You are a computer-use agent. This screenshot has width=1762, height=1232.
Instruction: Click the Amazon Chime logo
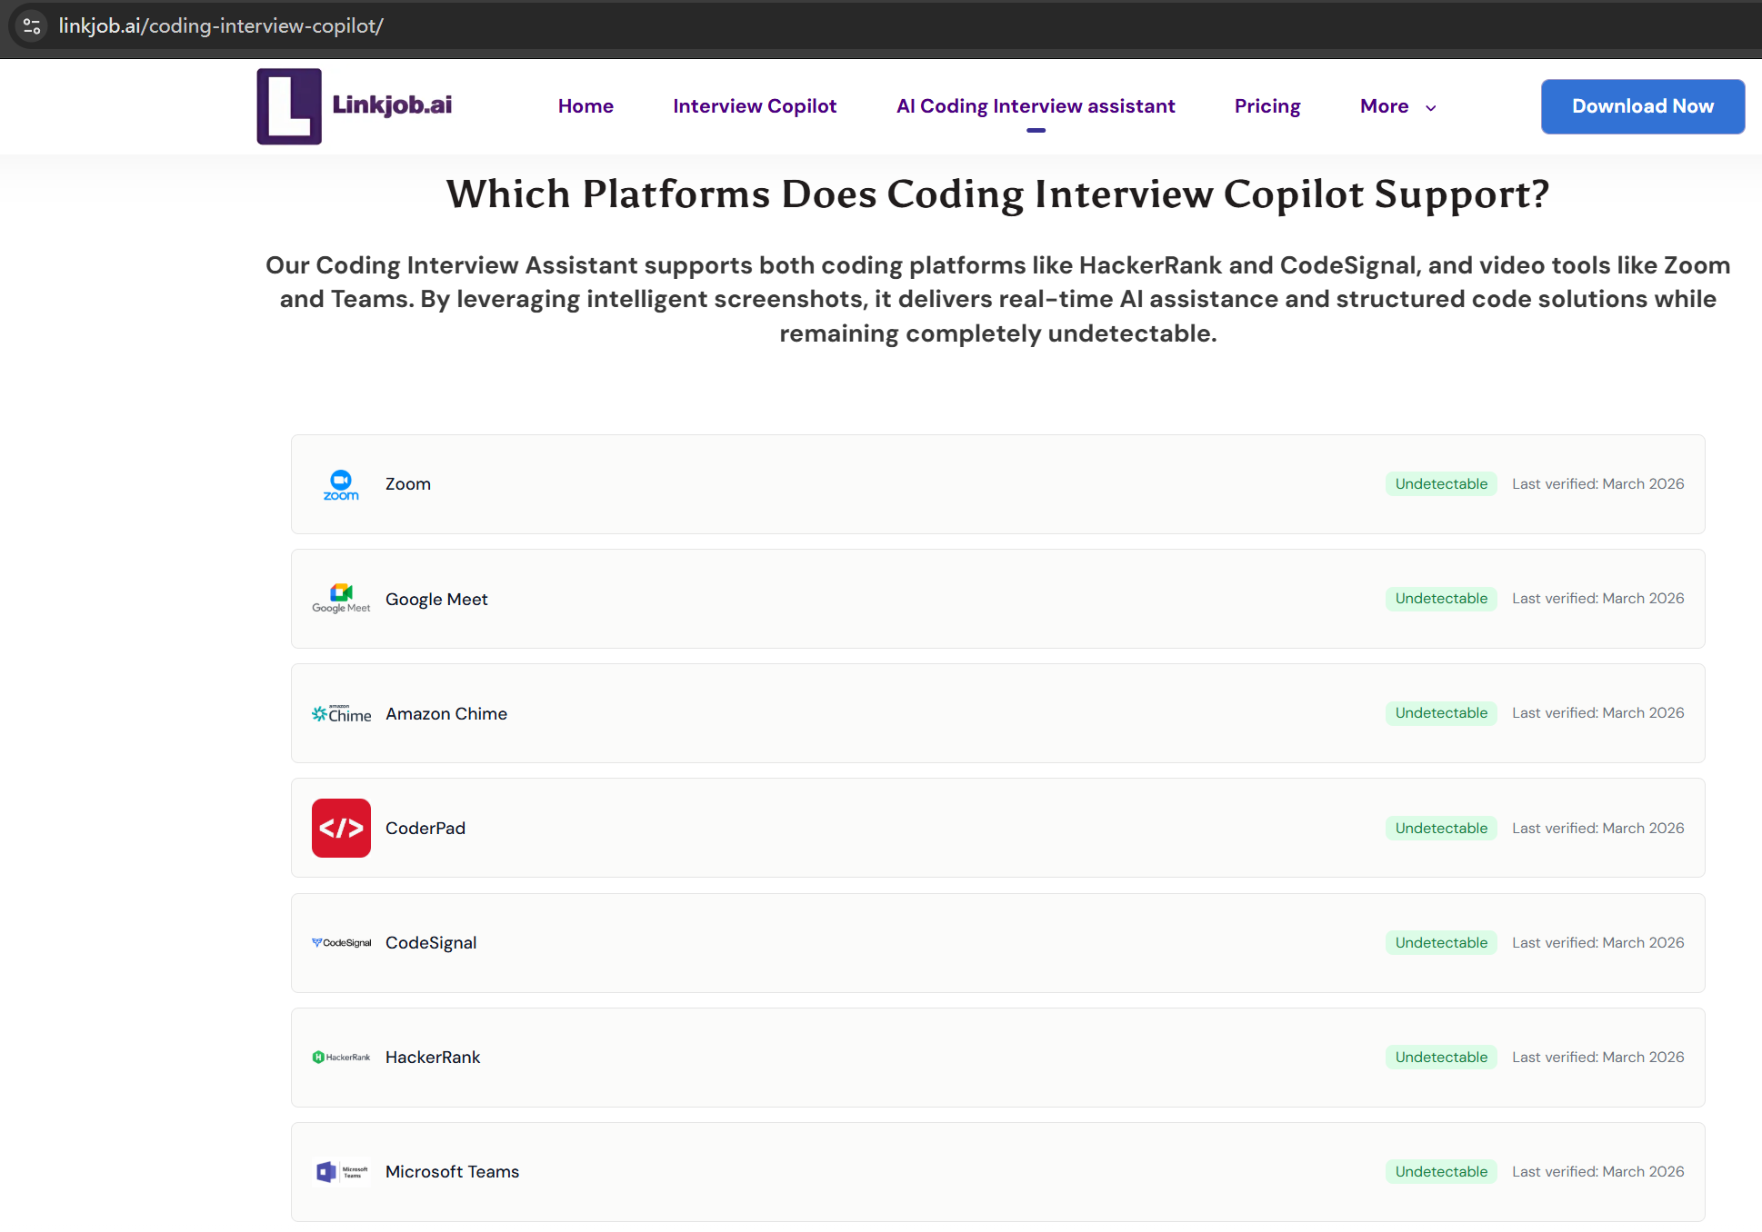(341, 714)
